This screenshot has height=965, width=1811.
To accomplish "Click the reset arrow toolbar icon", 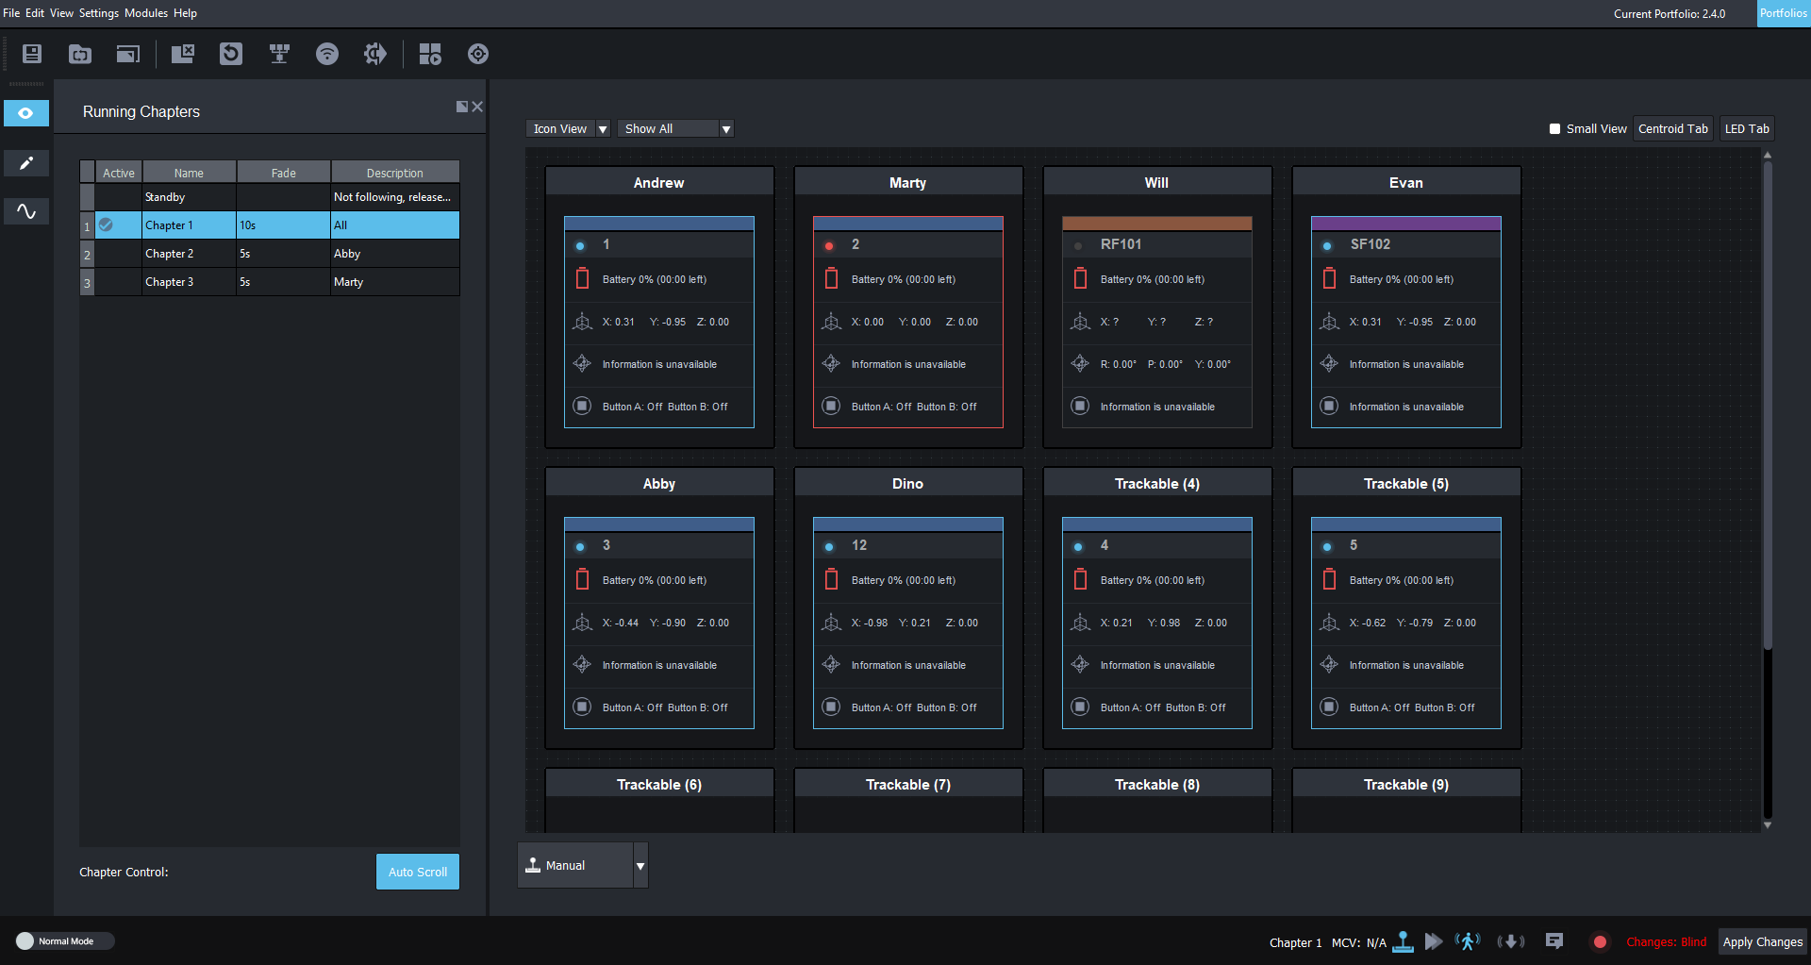I will [231, 54].
